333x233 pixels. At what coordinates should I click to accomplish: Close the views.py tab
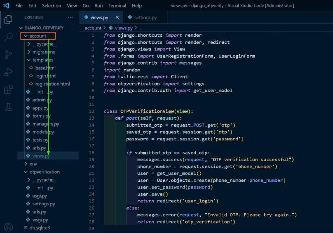click(x=117, y=18)
